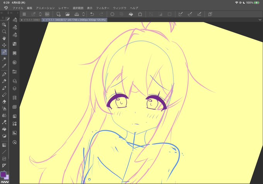Open the help question mark icon

coord(210,14)
